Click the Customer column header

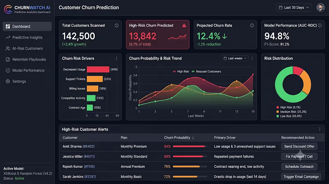pyautogui.click(x=70, y=138)
